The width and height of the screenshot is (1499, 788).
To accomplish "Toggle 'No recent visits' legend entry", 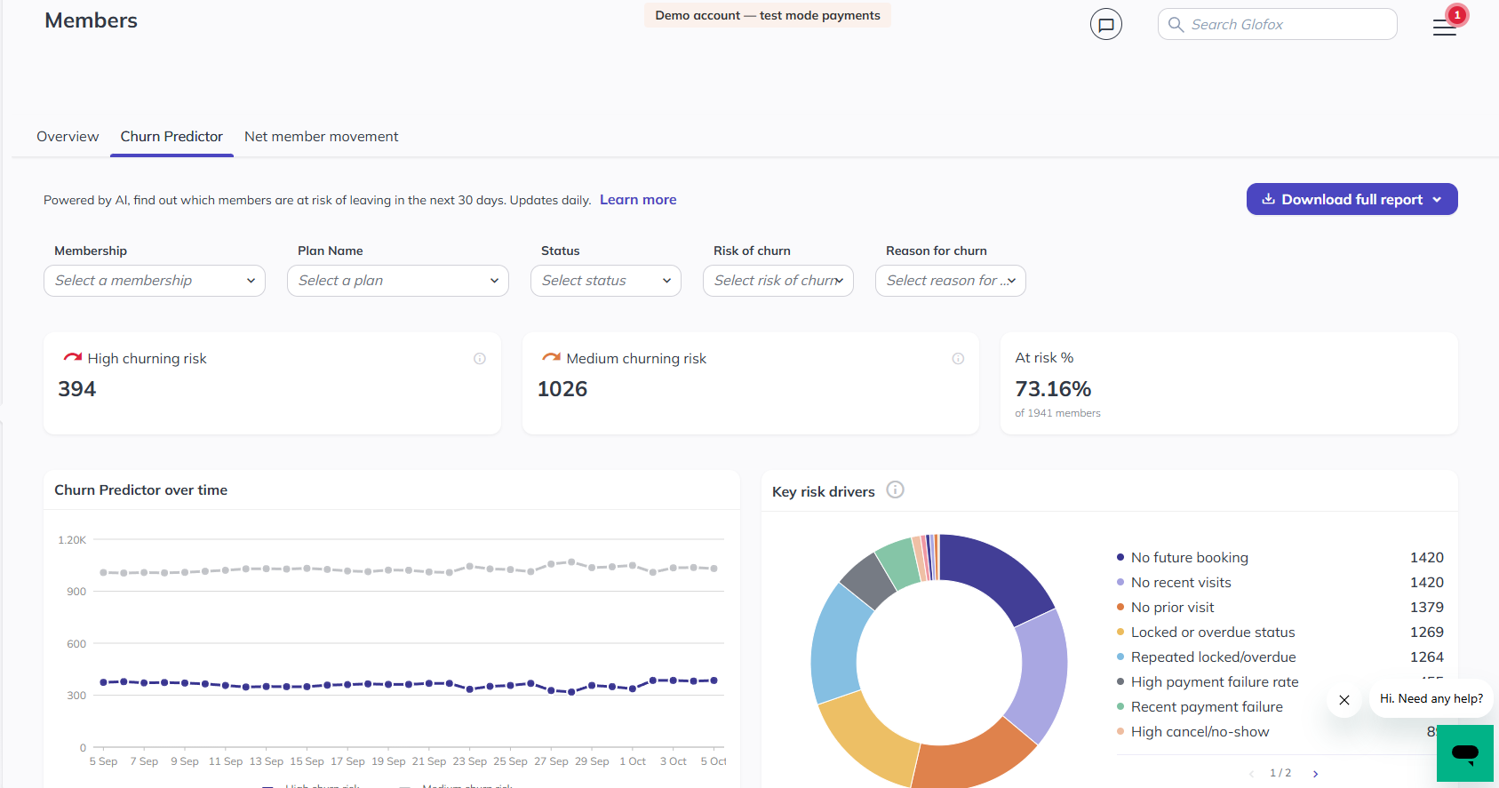I will click(1174, 583).
